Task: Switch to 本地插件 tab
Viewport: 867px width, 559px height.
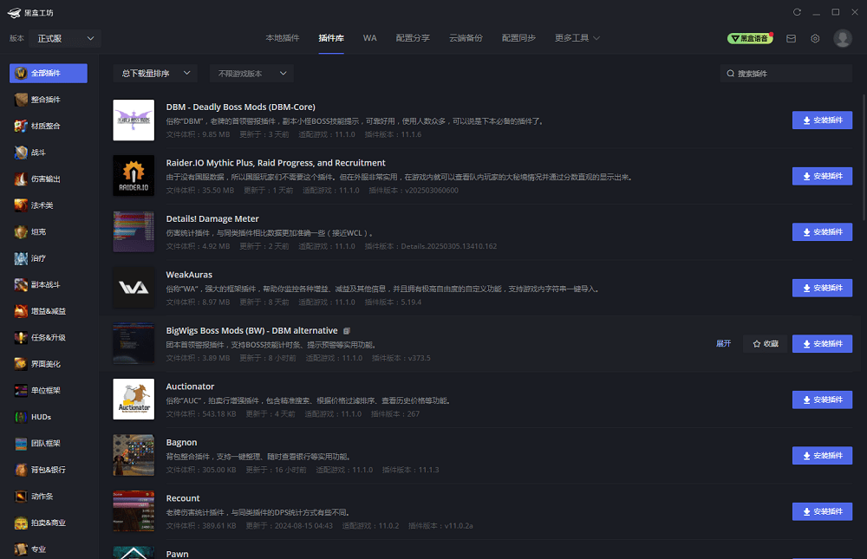Action: 282,38
